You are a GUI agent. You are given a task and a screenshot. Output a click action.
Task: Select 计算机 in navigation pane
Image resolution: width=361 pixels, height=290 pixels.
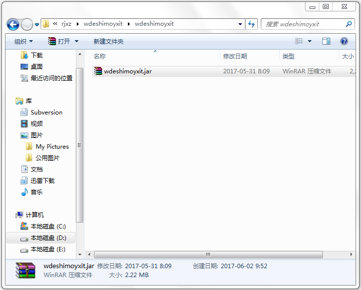coord(35,215)
